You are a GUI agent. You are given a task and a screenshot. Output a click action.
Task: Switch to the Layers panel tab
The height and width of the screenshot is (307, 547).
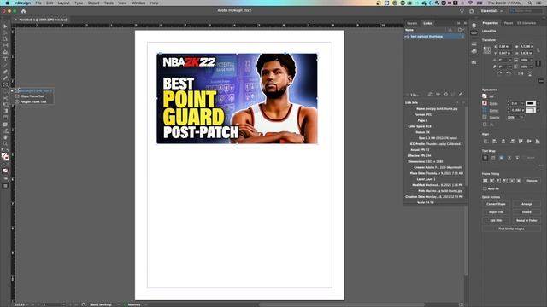coord(412,23)
